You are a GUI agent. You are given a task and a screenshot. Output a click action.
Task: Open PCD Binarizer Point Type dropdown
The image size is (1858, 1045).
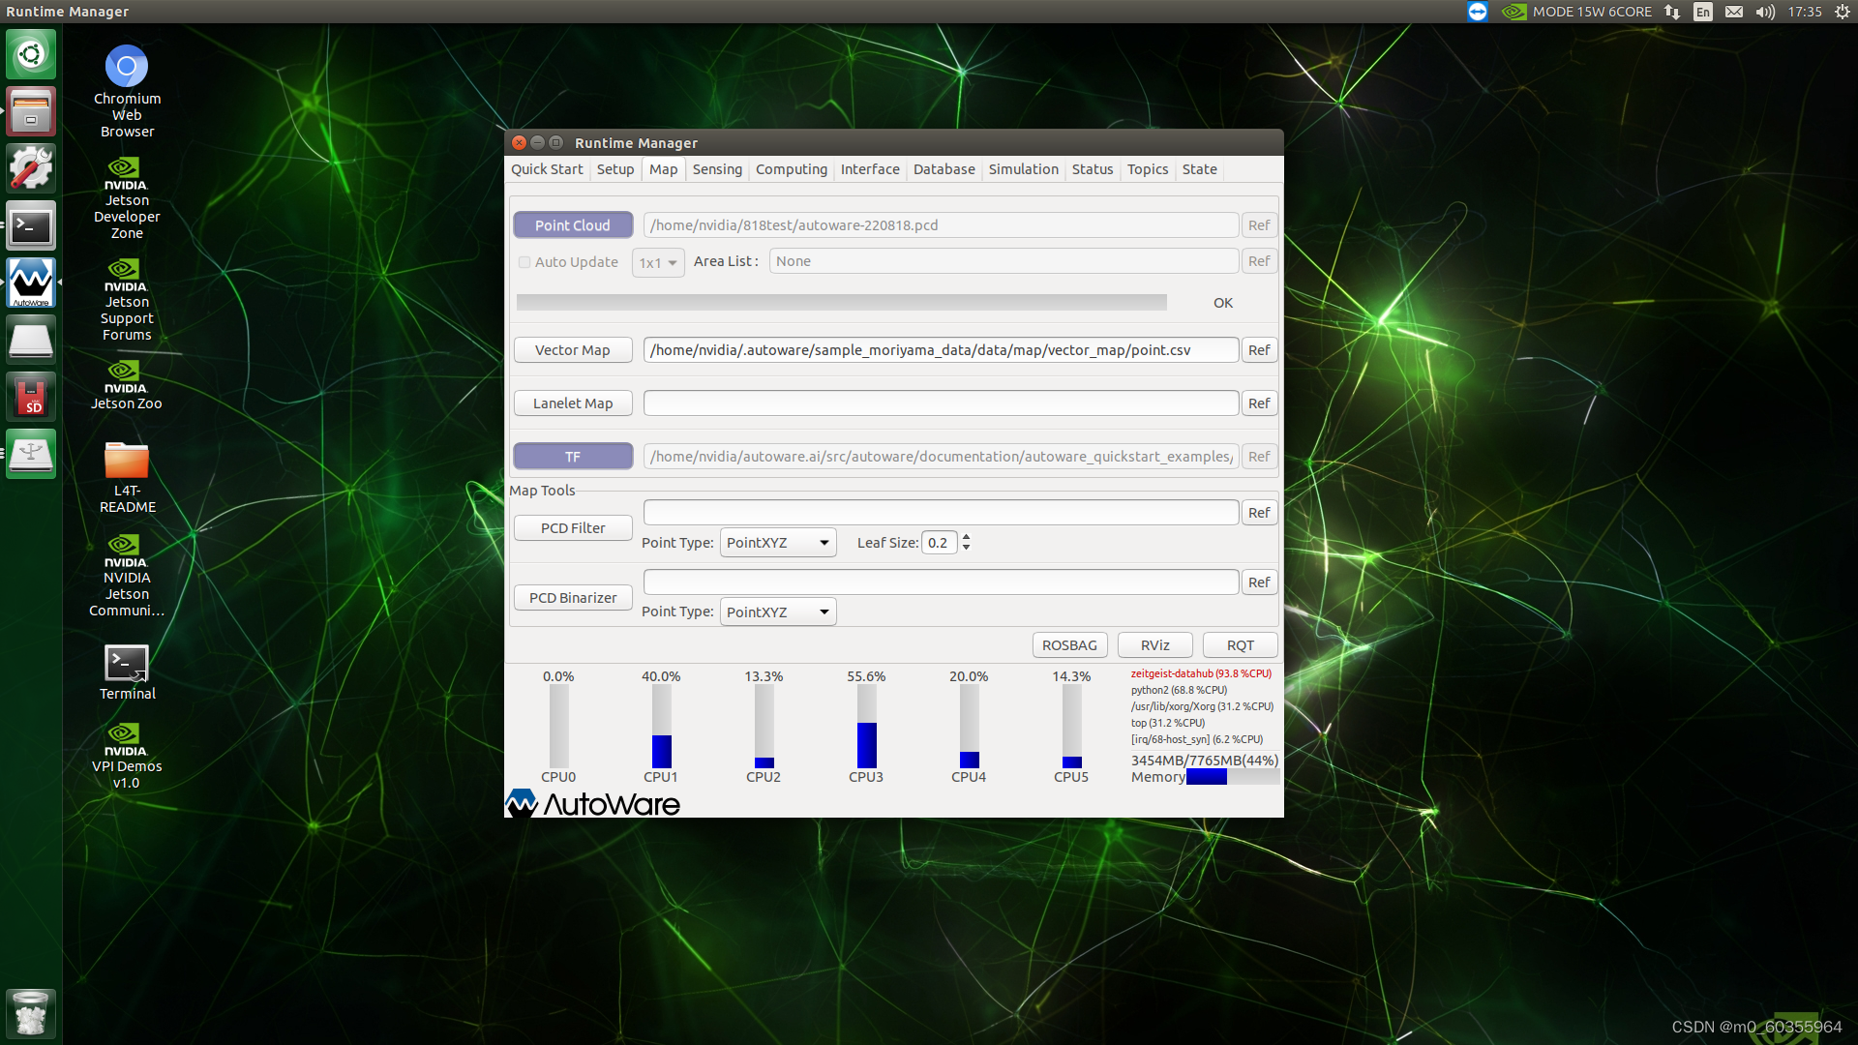[778, 612]
